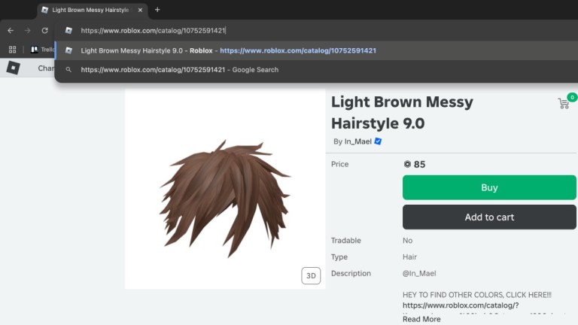Click the 'HEY TO FIND OTHER COLORS' text
578x325 pixels.
pos(477,295)
